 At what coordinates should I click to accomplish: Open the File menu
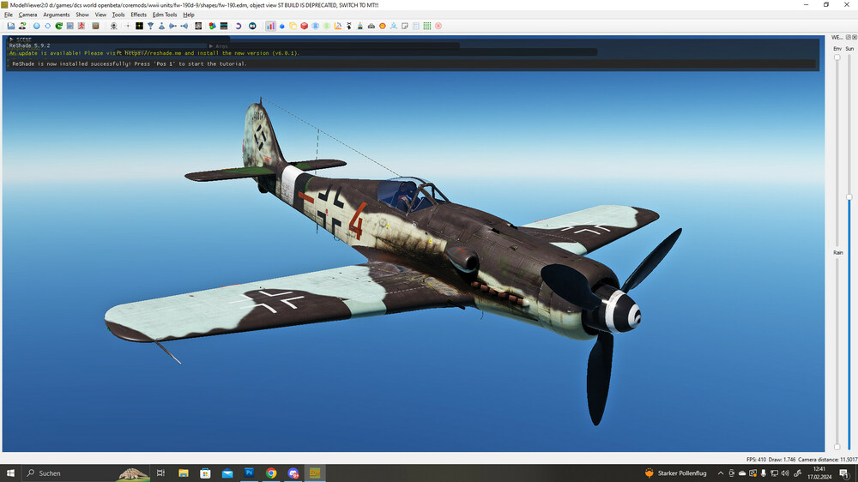pyautogui.click(x=9, y=15)
